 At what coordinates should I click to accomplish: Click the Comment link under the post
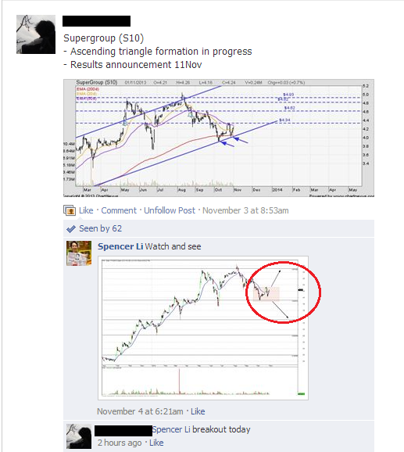point(119,210)
